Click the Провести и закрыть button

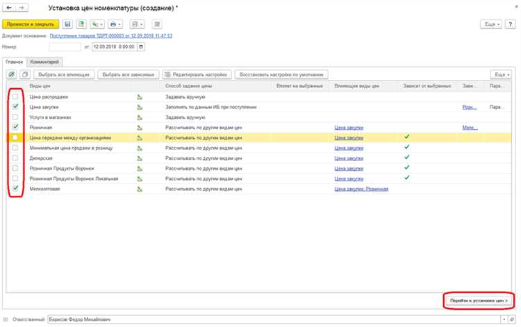[x=31, y=24]
